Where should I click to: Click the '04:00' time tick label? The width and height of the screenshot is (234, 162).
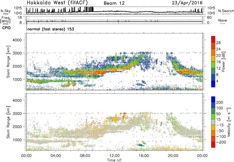click(x=56, y=156)
